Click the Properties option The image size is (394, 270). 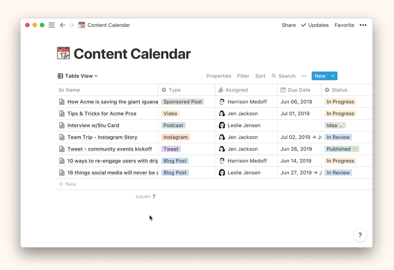(219, 76)
